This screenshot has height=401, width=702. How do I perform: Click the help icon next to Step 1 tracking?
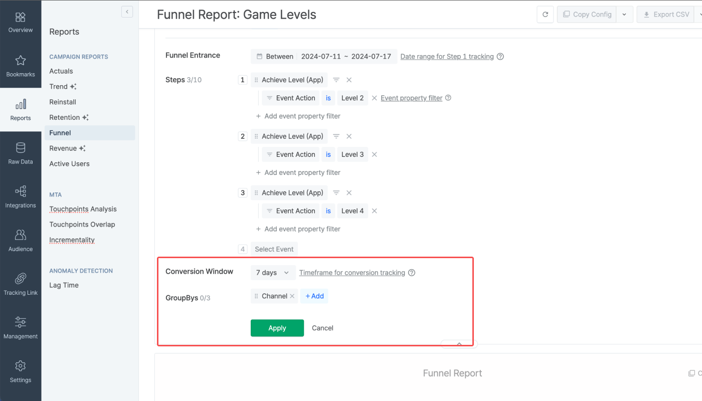coord(500,57)
